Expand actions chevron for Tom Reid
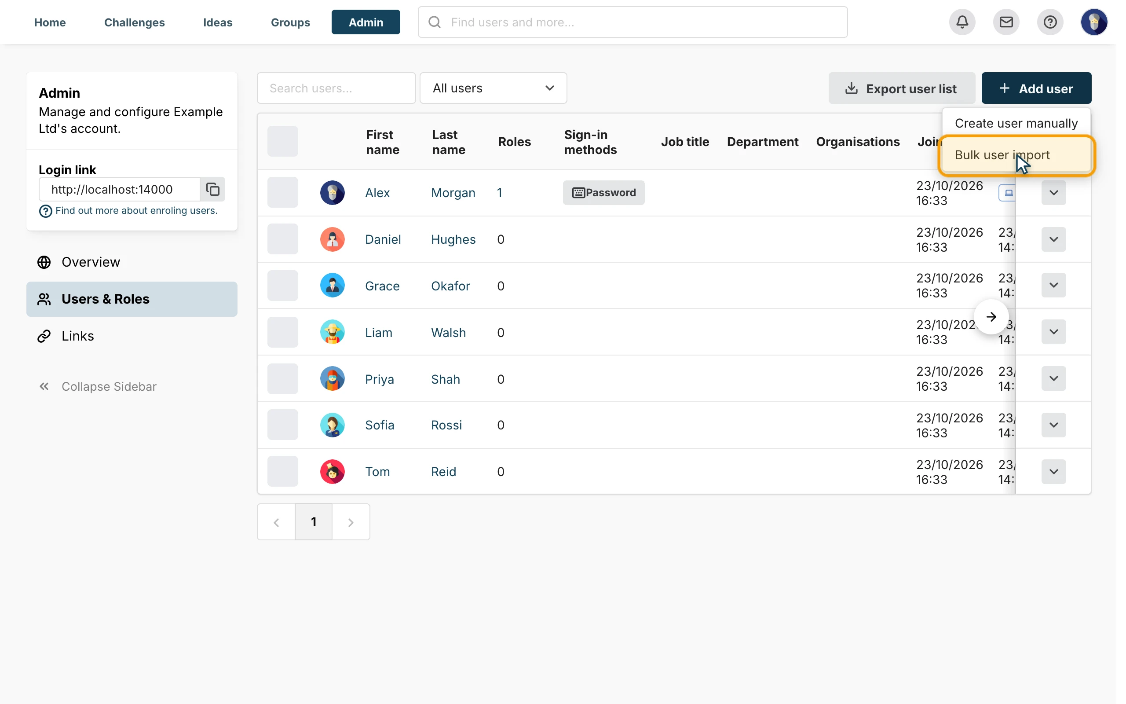The image size is (1126, 704). 1053,471
